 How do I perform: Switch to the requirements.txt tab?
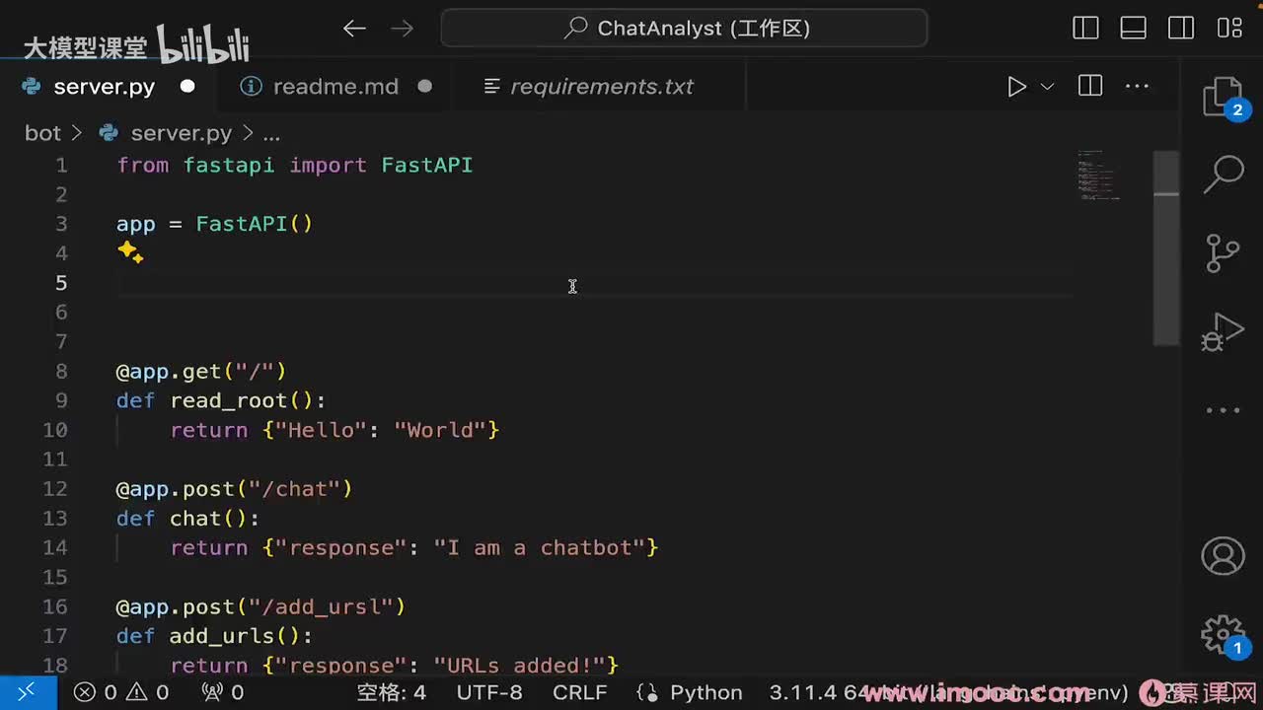(x=602, y=87)
